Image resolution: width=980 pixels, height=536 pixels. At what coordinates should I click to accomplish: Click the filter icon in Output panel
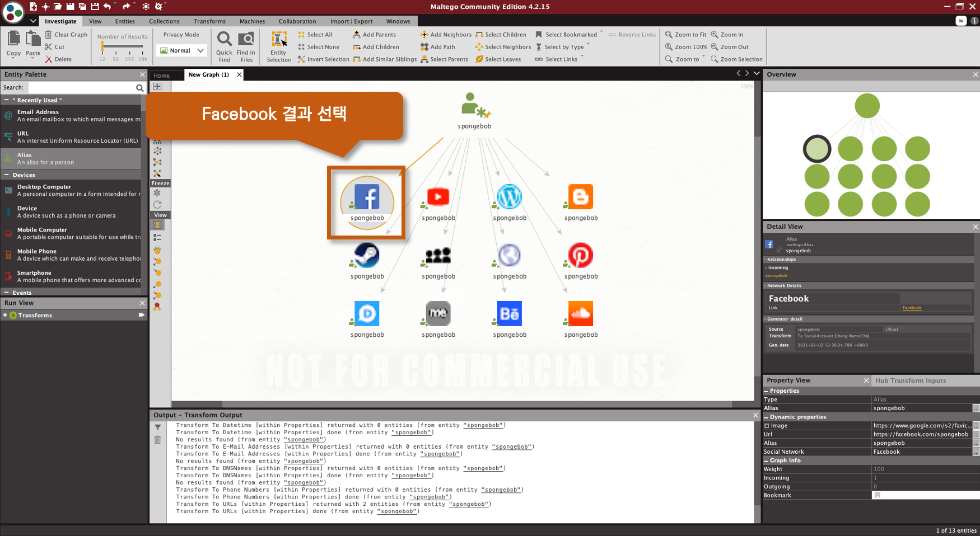(x=157, y=427)
